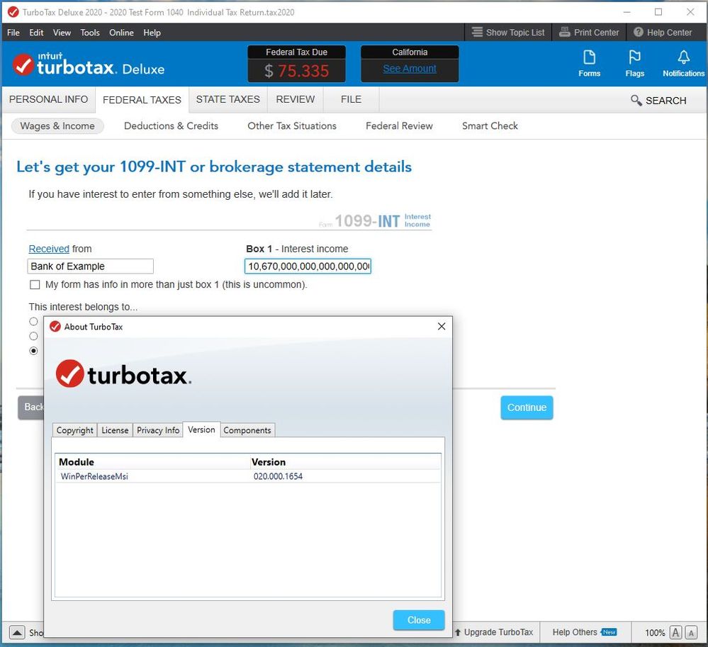Click the intuit turbotax Deluxe header logo
The width and height of the screenshot is (708, 647).
[89, 64]
